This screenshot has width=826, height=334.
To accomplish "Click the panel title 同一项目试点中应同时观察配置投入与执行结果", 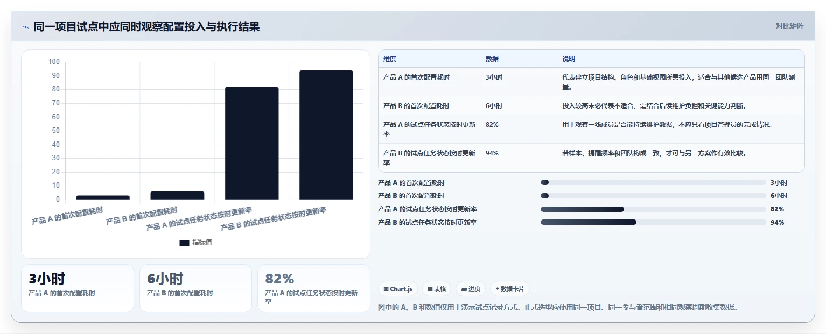I will (146, 26).
